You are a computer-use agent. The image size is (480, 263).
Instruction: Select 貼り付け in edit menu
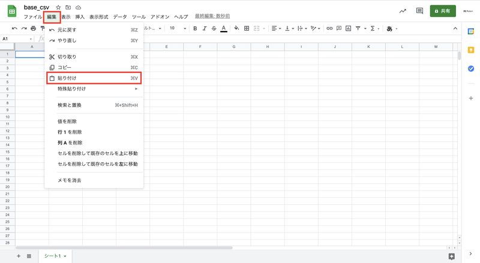[94, 78]
